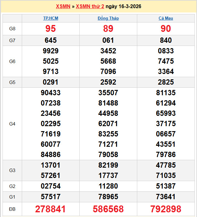Select red G8 number 89 for Đồng Tháp
Viewport: 197px width, 217px height.
(108, 29)
